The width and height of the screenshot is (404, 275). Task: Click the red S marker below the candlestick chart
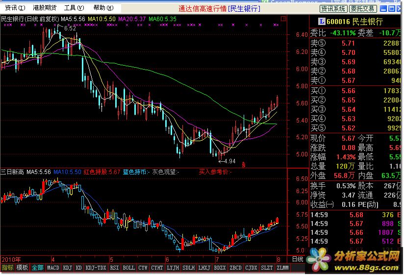coord(244,165)
